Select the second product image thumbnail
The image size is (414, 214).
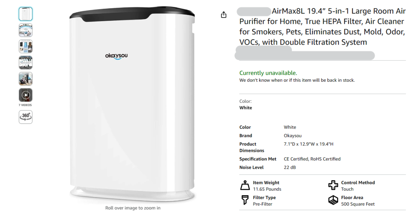click(26, 30)
